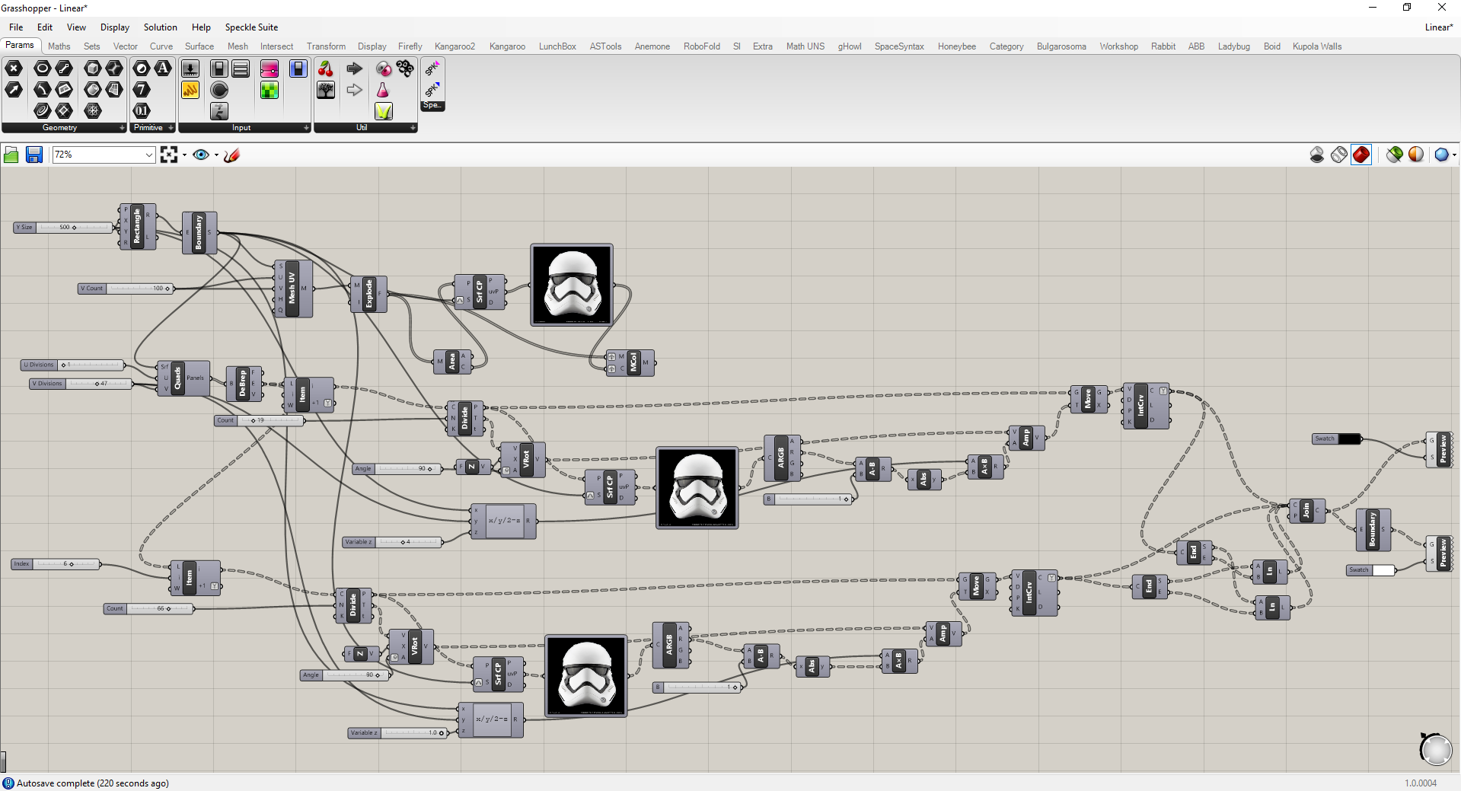Switch to the LunchBox tab

(x=557, y=46)
